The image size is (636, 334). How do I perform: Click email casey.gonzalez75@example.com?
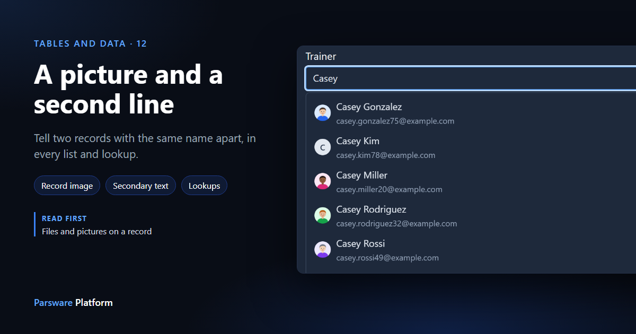(x=395, y=121)
